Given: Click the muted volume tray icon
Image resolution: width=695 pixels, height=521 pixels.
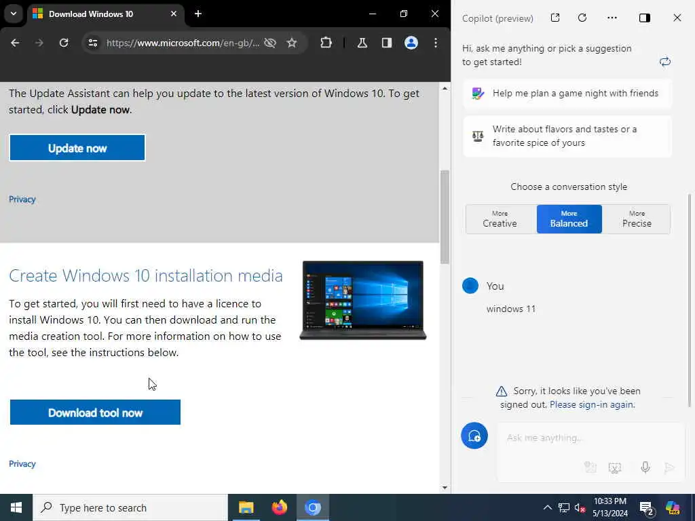Looking at the screenshot, I should pos(580,507).
